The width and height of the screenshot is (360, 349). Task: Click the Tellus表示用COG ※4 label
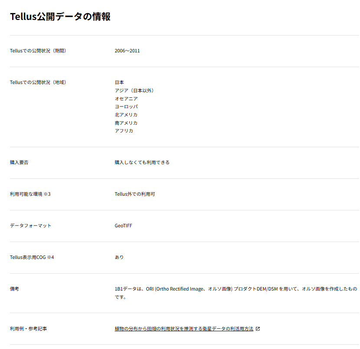[x=32, y=258]
